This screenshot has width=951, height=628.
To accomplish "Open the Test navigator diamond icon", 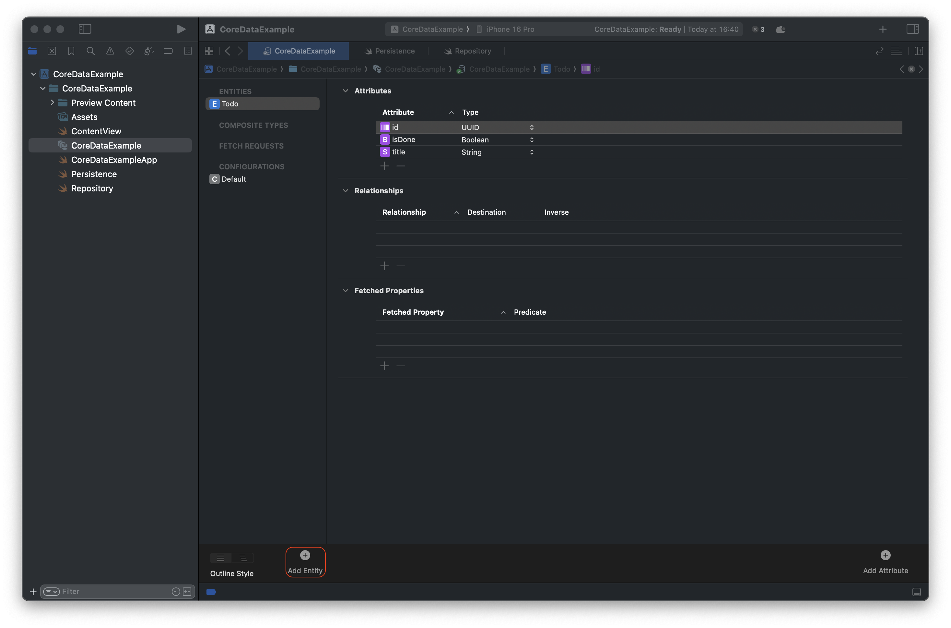I will 129,51.
